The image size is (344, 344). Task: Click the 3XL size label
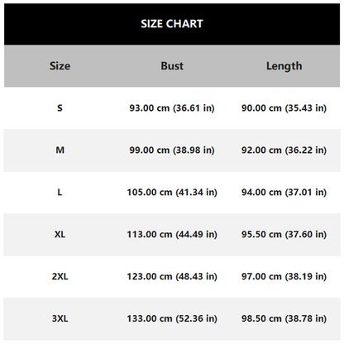(60, 318)
